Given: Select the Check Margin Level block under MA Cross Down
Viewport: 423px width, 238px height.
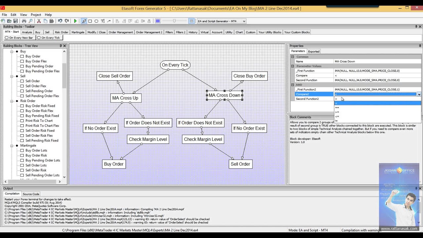Looking at the screenshot, I should [203, 139].
